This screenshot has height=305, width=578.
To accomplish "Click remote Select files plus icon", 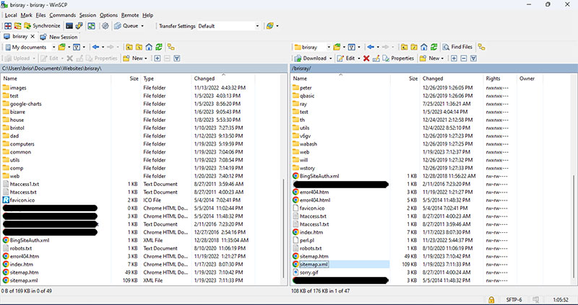I will pos(454,58).
